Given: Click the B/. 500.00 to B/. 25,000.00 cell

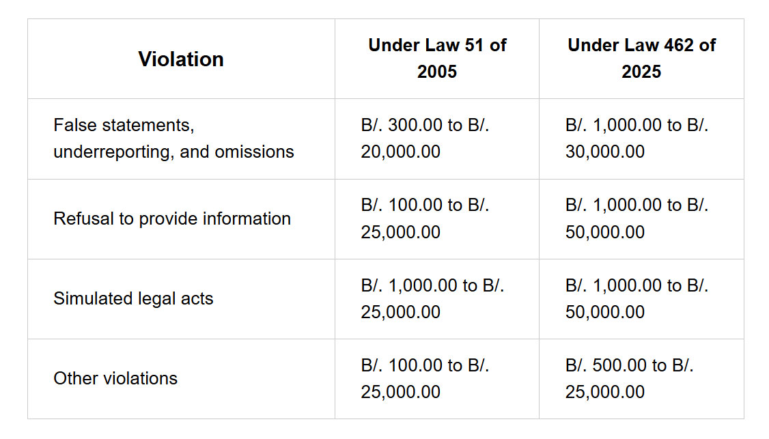Looking at the screenshot, I should (x=641, y=379).
